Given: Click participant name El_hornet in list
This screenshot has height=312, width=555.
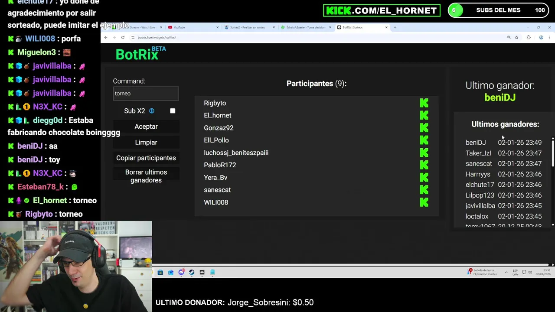Looking at the screenshot, I should [218, 115].
